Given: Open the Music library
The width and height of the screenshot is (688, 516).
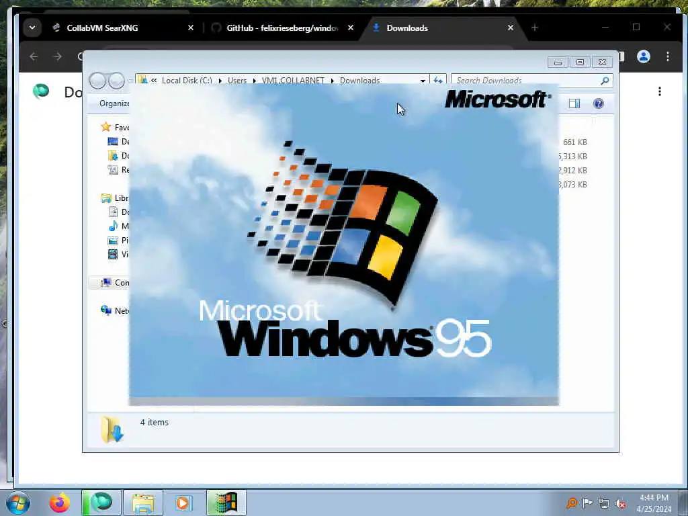Looking at the screenshot, I should tap(118, 226).
